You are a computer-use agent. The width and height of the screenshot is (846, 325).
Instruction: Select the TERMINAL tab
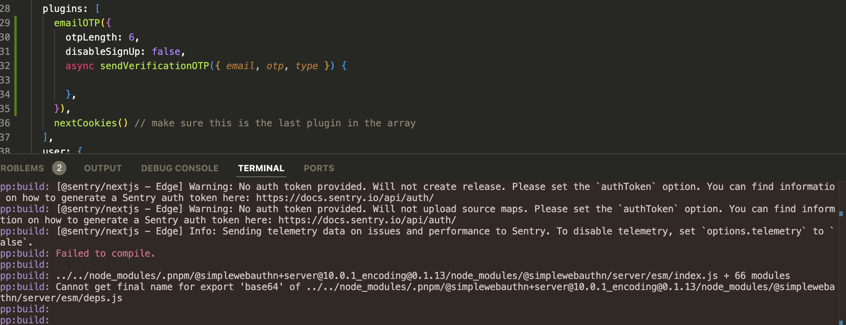point(261,168)
